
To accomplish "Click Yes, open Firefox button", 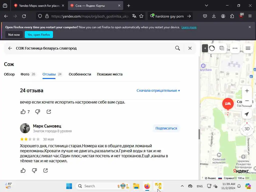I will pos(39,34).
